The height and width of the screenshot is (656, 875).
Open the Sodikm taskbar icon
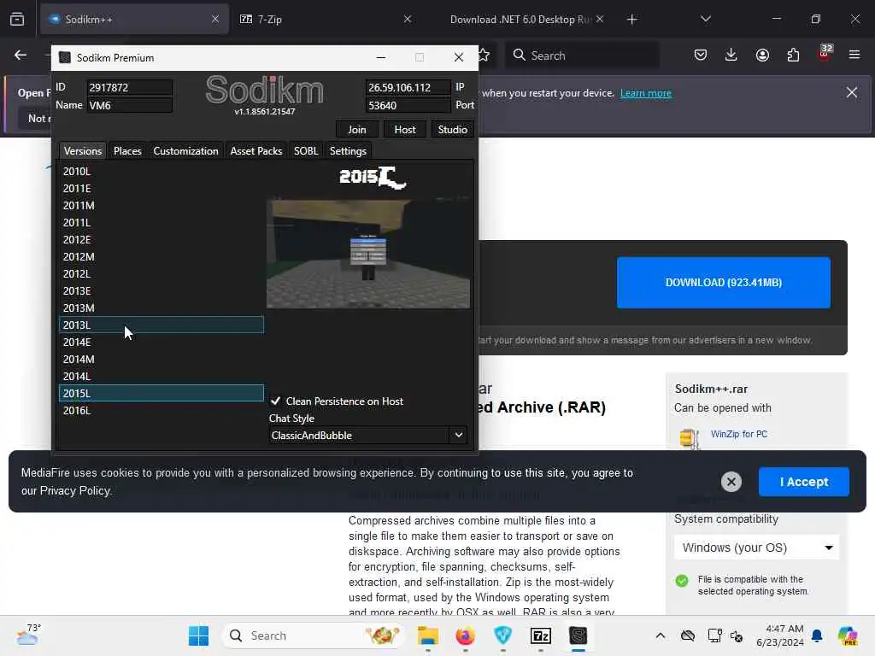(578, 635)
